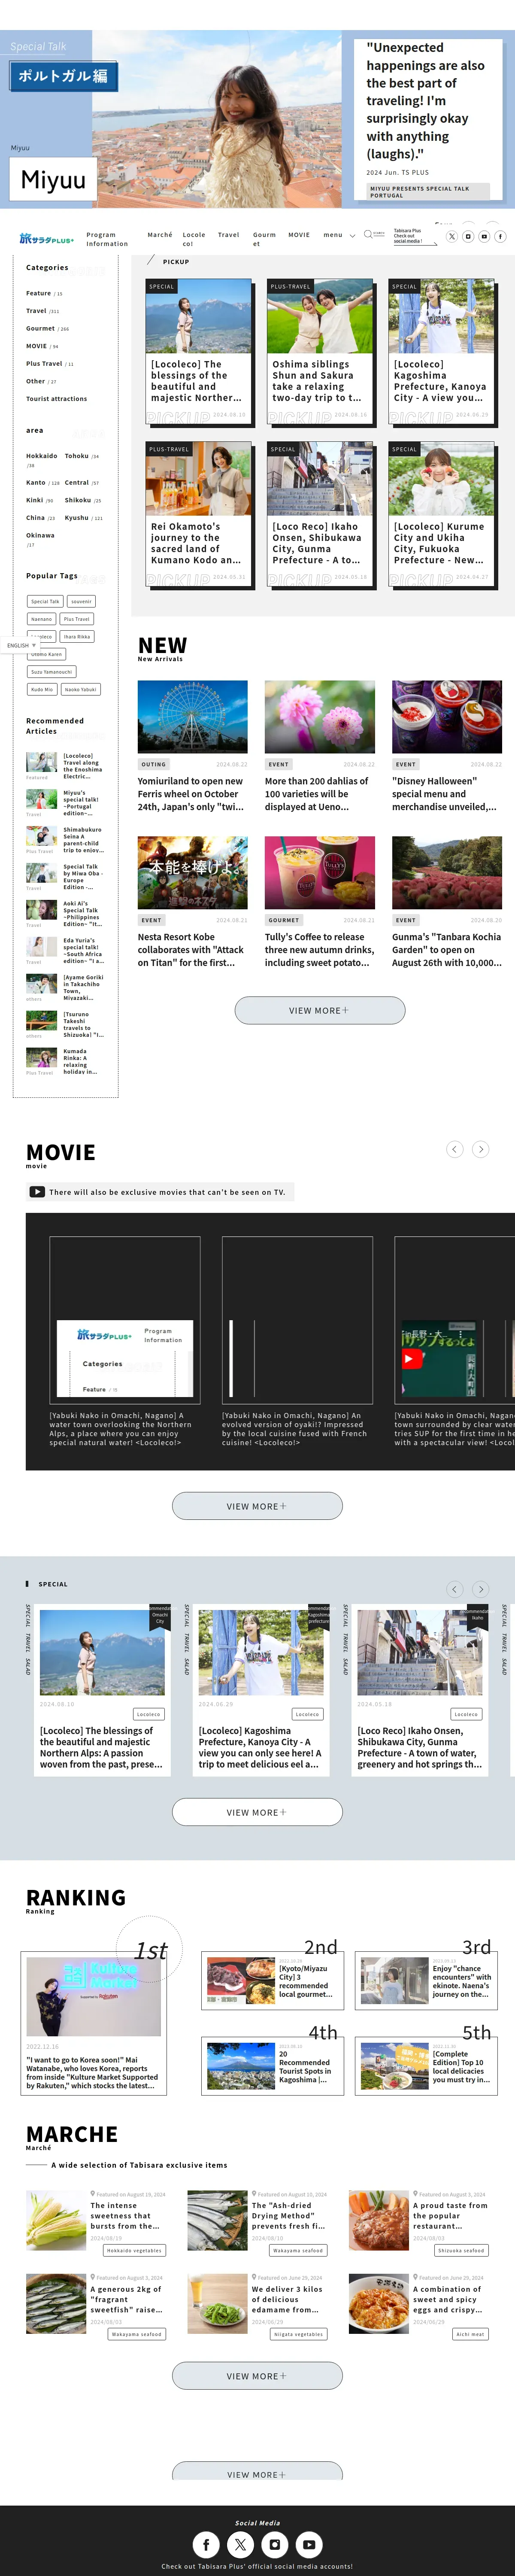The width and height of the screenshot is (515, 2576).
Task: Click the Hokkaido vegetables tag in Marche
Action: [x=133, y=2250]
